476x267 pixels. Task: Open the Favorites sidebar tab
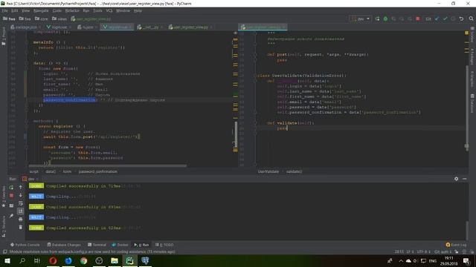pos(4,197)
